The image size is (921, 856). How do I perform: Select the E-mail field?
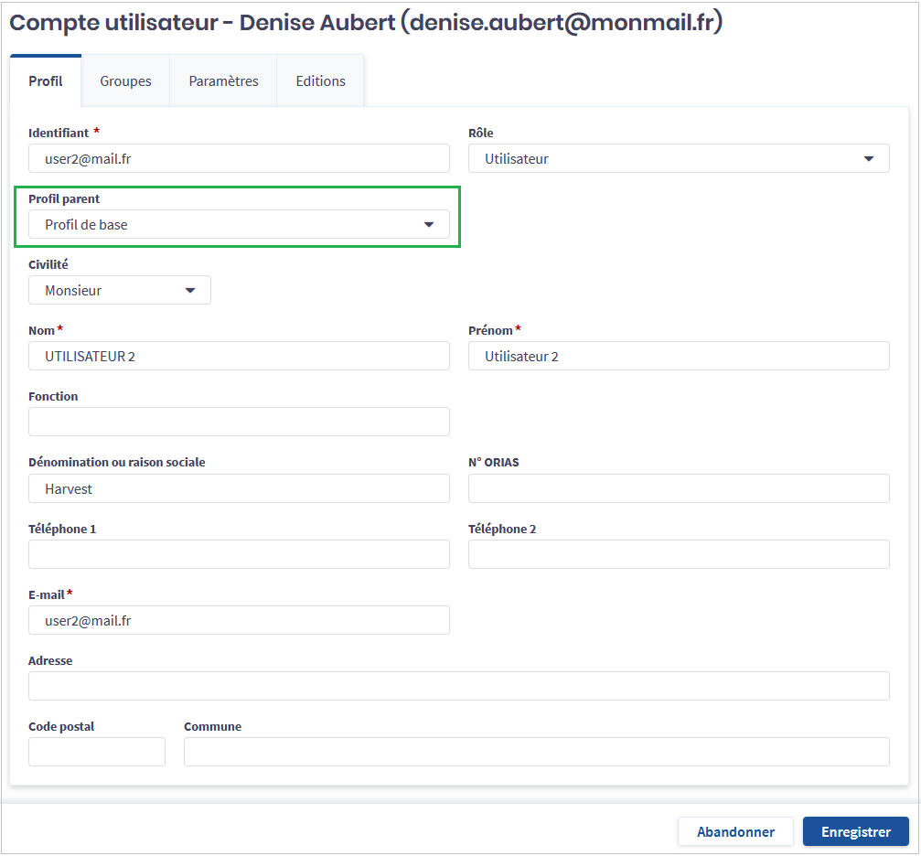239,620
